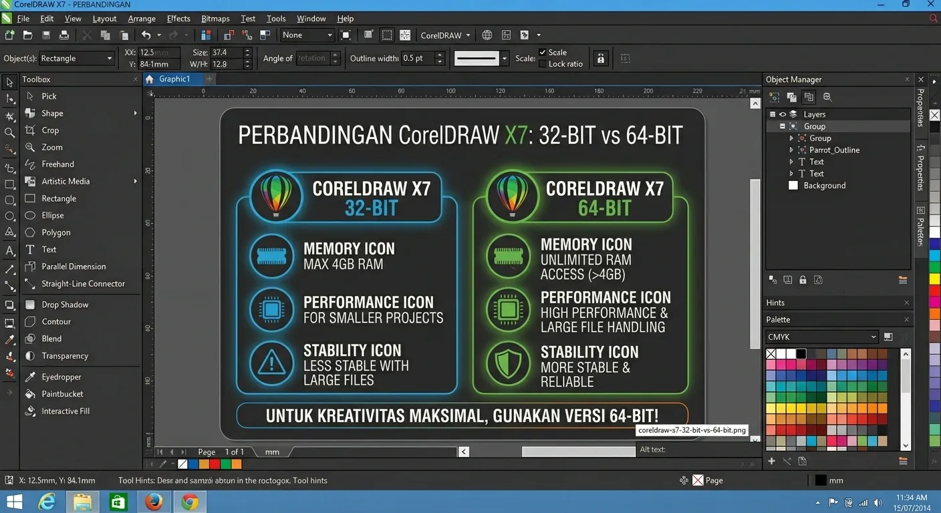Viewport: 941px width, 513px height.
Task: Open the Layout menu
Action: tap(105, 19)
